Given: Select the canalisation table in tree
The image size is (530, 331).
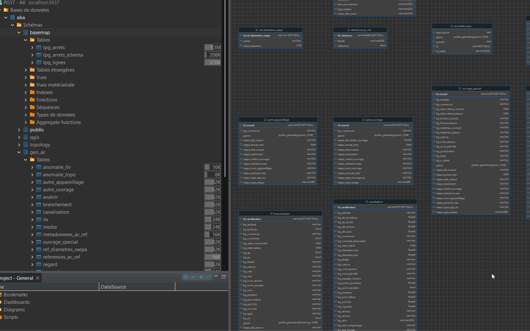Looking at the screenshot, I should click(x=56, y=212).
